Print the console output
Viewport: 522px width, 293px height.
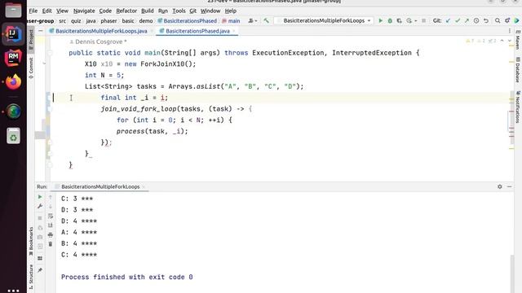tap(51, 235)
